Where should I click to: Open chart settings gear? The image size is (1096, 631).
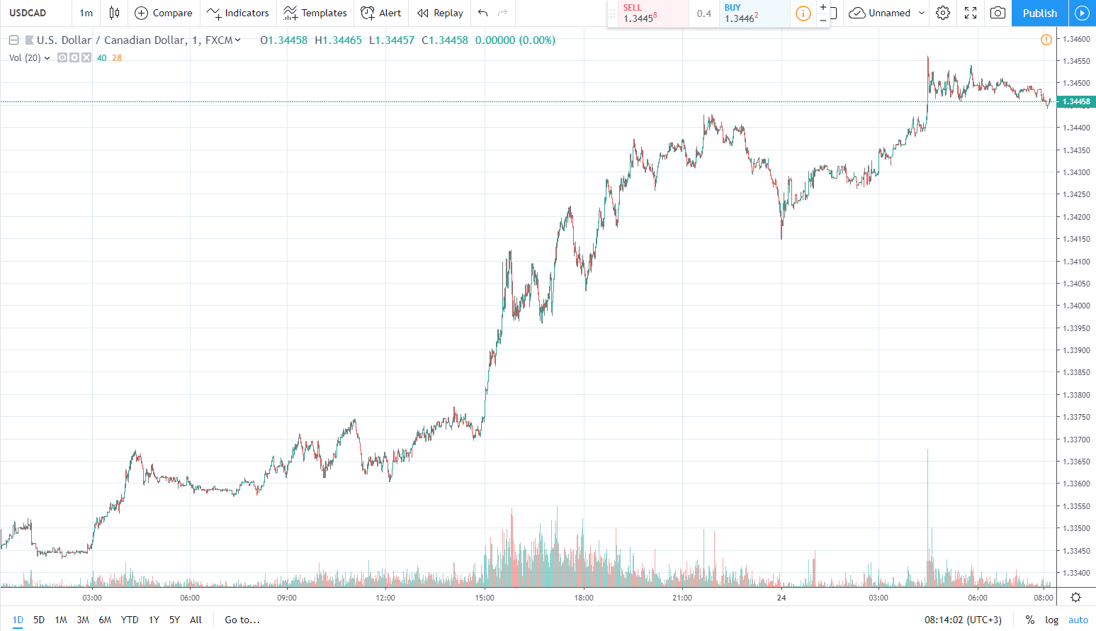point(943,13)
